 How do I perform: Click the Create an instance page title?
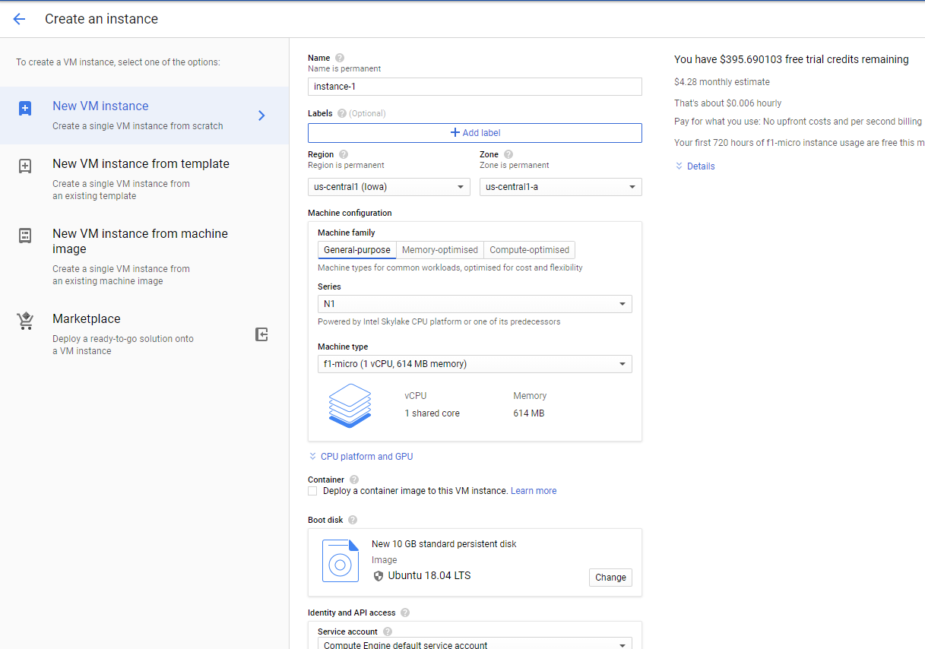coord(102,19)
